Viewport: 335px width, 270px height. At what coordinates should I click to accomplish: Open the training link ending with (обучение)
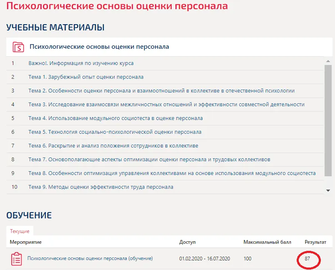90,258
